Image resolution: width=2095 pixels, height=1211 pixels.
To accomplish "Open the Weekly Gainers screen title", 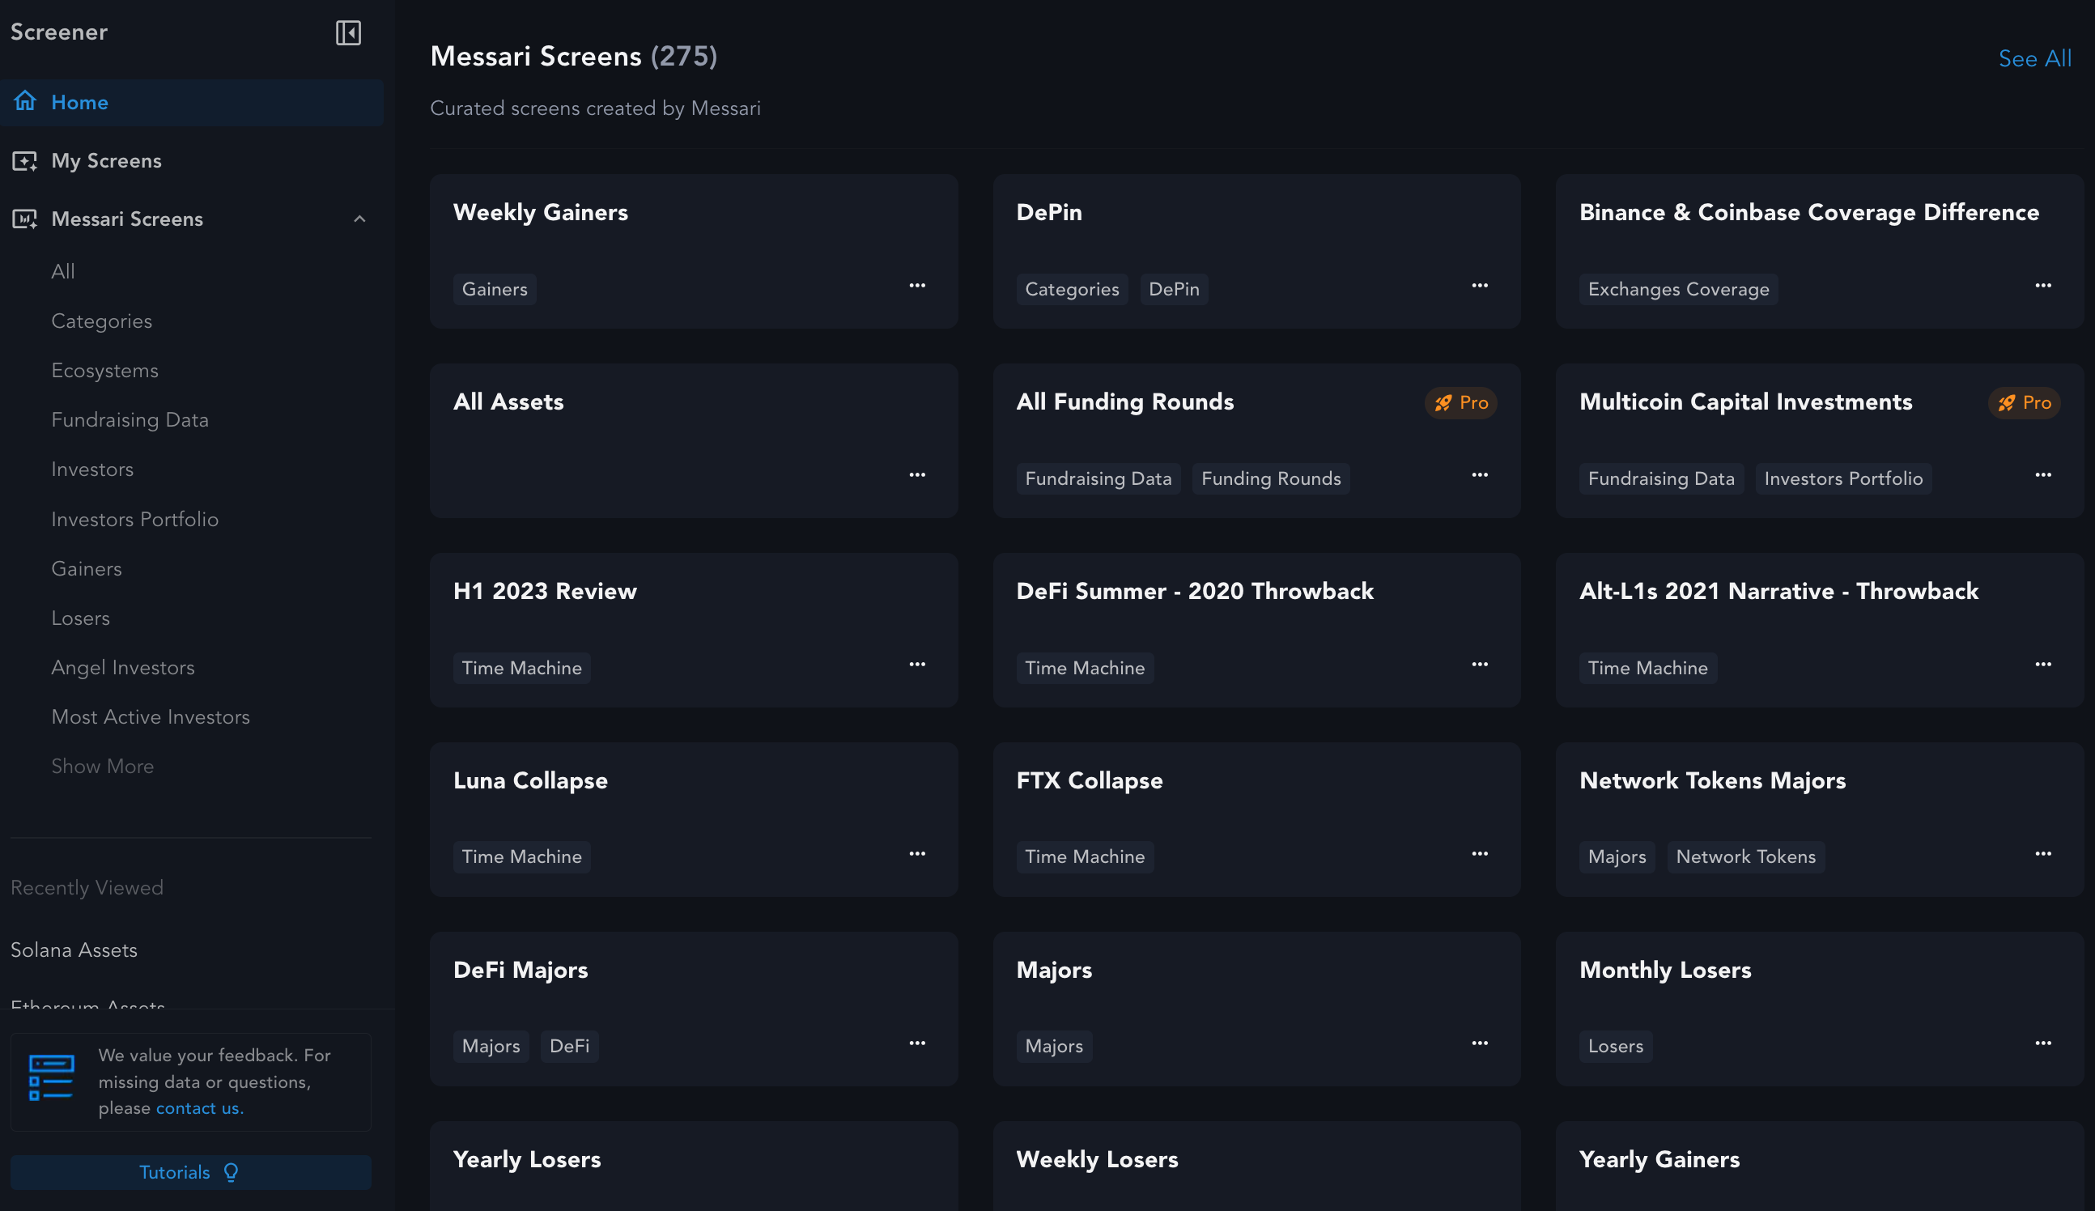I will (541, 213).
